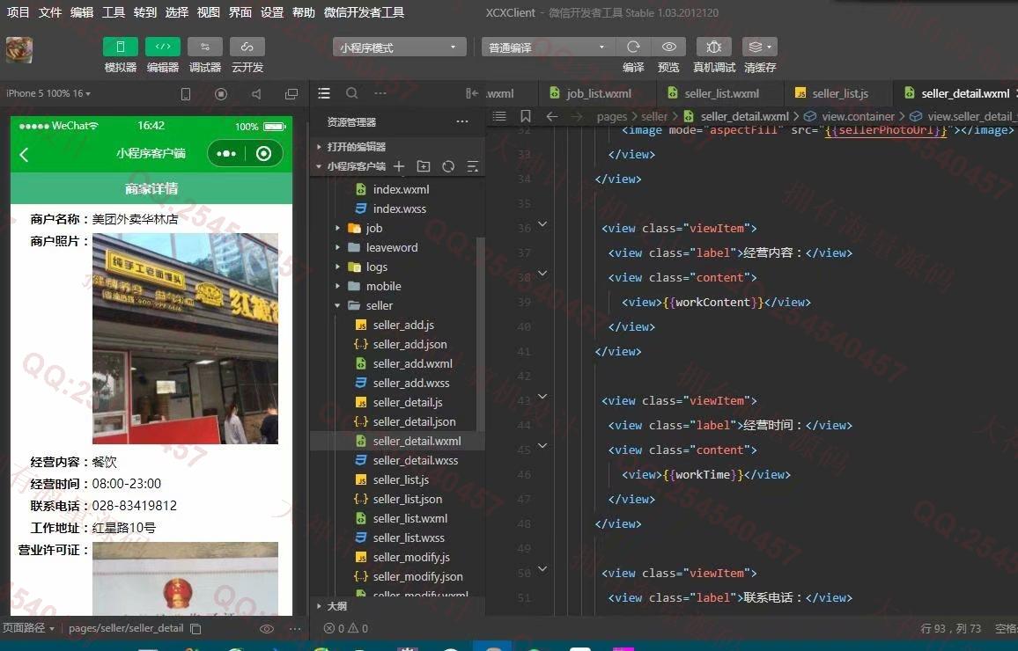1018x651 pixels.
Task: Open the 项目 menu
Action: tap(18, 12)
